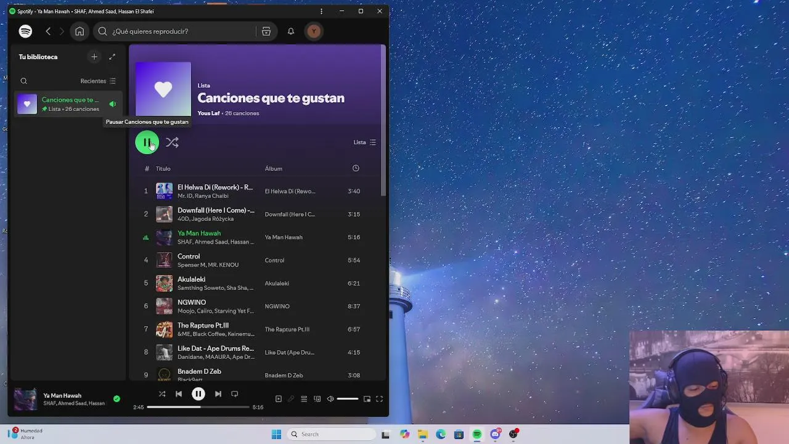Click the NGWINO track cover thumbnail
Image resolution: width=789 pixels, height=444 pixels.
[x=164, y=306]
